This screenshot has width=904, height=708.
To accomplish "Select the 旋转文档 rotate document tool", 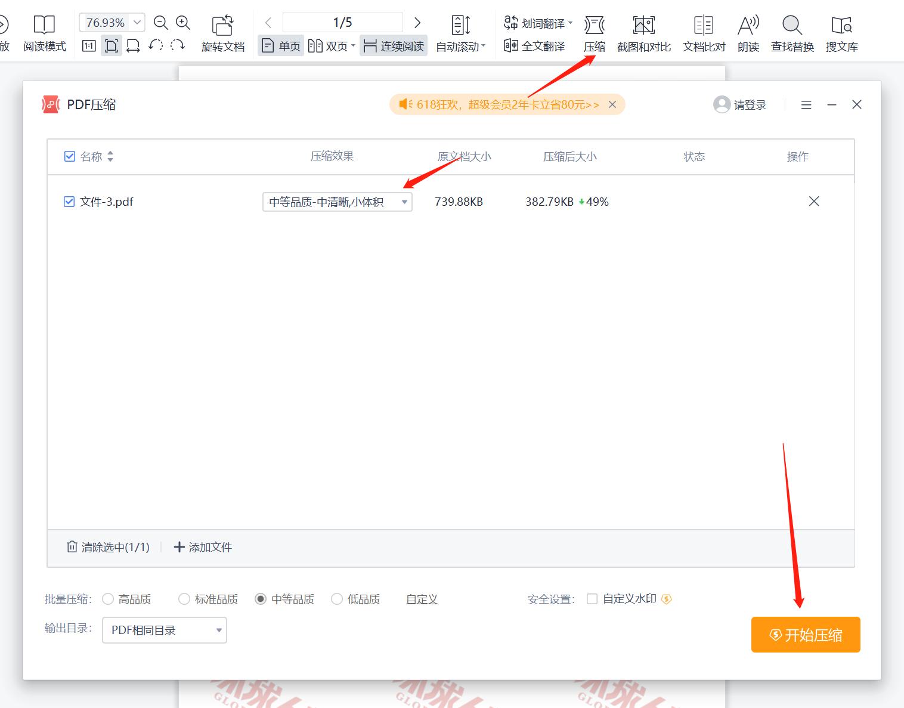I will click(223, 33).
